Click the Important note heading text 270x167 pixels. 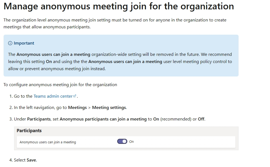tap(24, 43)
